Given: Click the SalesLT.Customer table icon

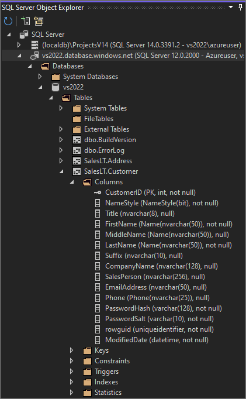Looking at the screenshot, I should 77,171.
